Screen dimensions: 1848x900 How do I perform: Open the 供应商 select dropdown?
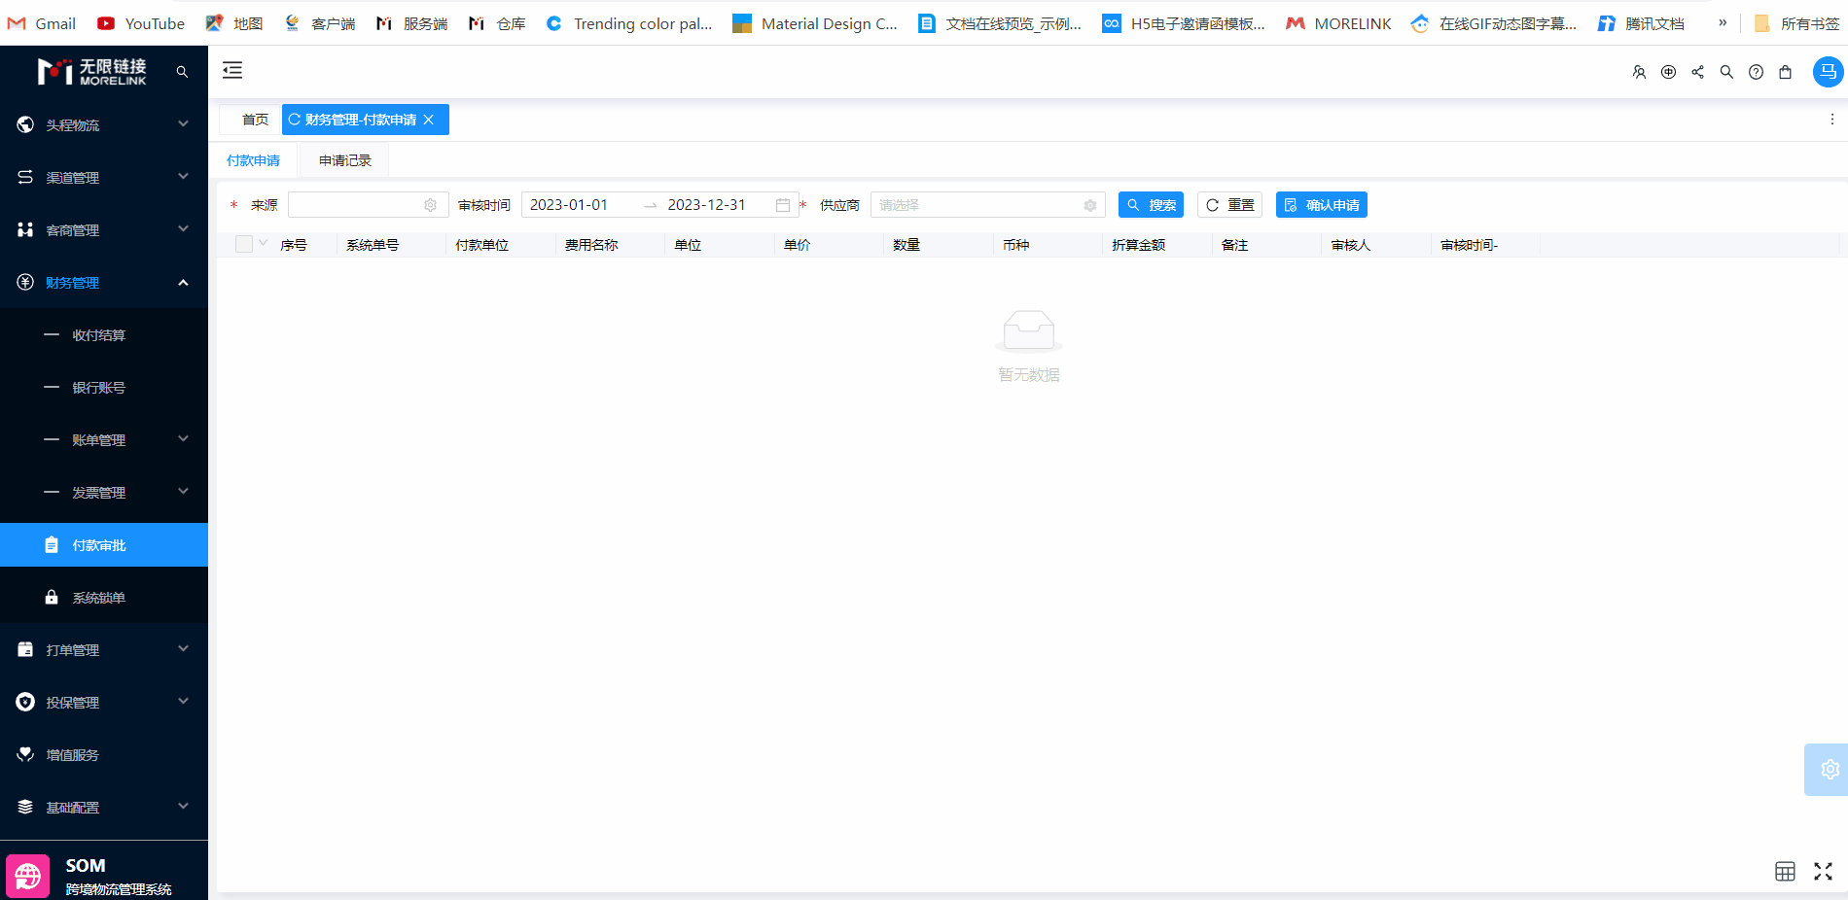click(x=987, y=205)
